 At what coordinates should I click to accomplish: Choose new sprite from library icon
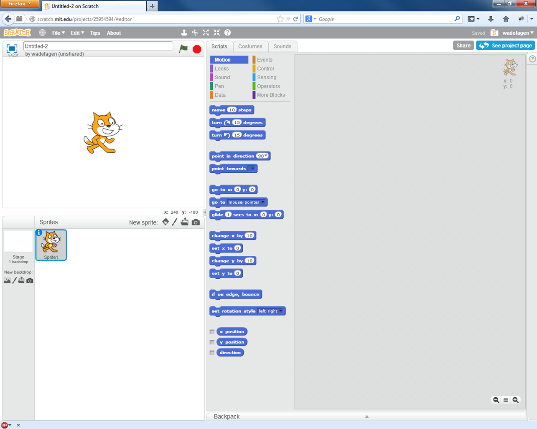(x=165, y=222)
